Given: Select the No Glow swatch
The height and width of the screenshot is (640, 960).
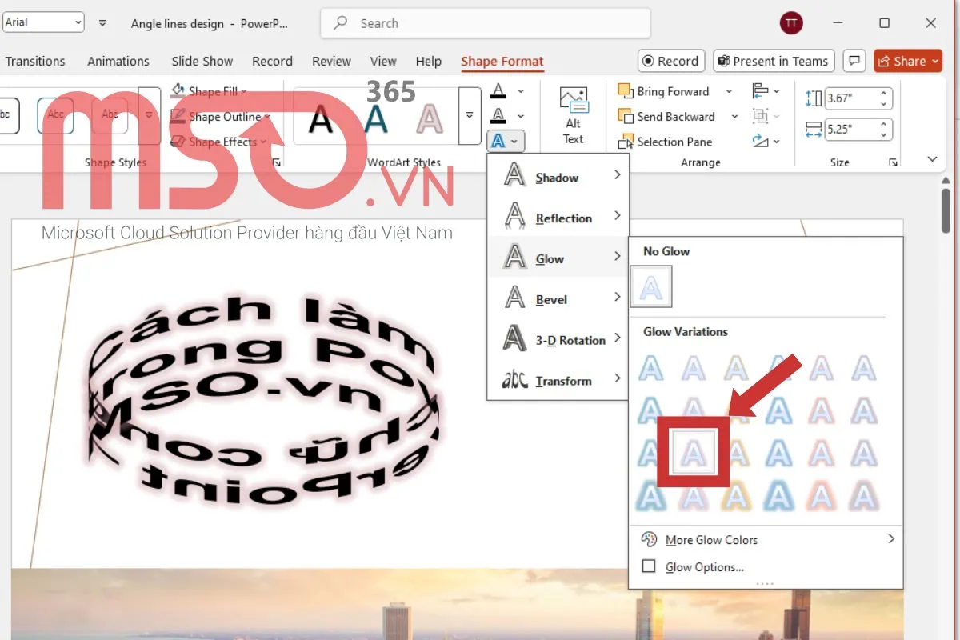Looking at the screenshot, I should click(x=651, y=287).
